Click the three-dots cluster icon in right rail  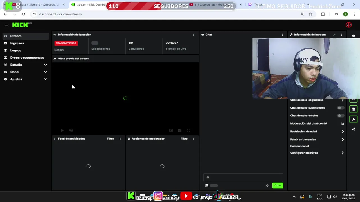click(x=354, y=129)
